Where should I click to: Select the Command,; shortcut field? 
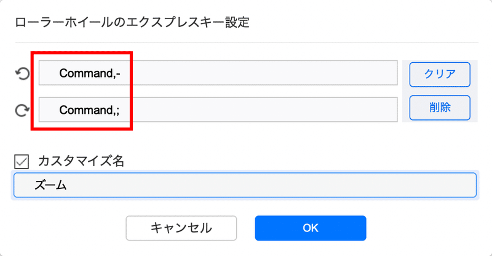click(x=218, y=110)
